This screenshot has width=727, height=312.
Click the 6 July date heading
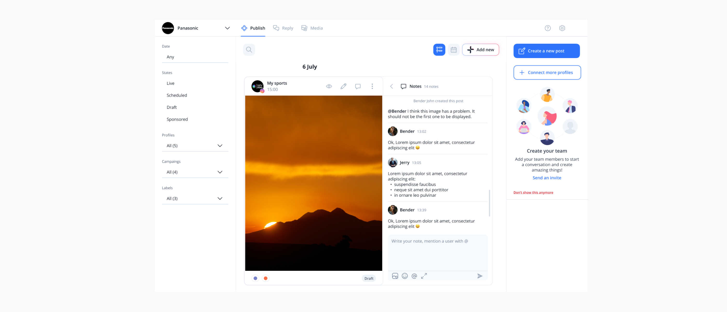(309, 67)
